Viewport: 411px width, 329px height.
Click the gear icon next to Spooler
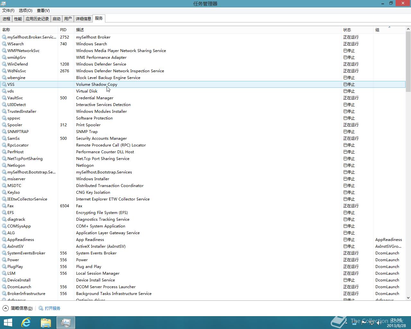pyautogui.click(x=4, y=125)
